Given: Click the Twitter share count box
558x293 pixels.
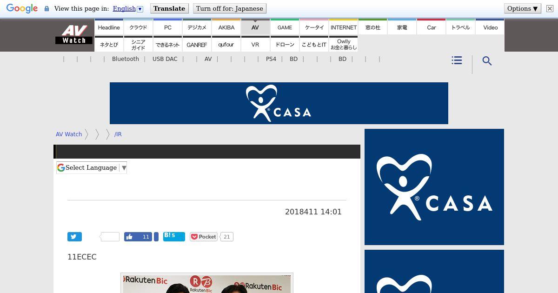Looking at the screenshot, I should (110, 237).
